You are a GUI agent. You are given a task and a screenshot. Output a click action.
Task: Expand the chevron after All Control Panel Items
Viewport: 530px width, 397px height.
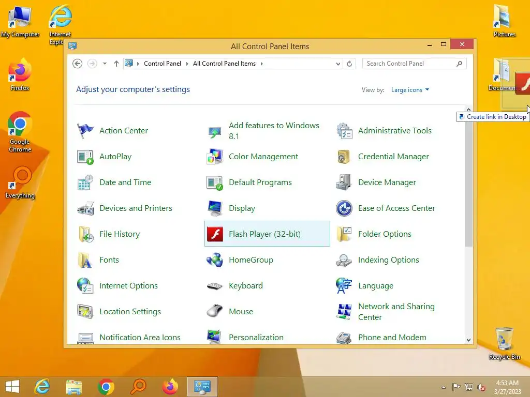tap(261, 64)
